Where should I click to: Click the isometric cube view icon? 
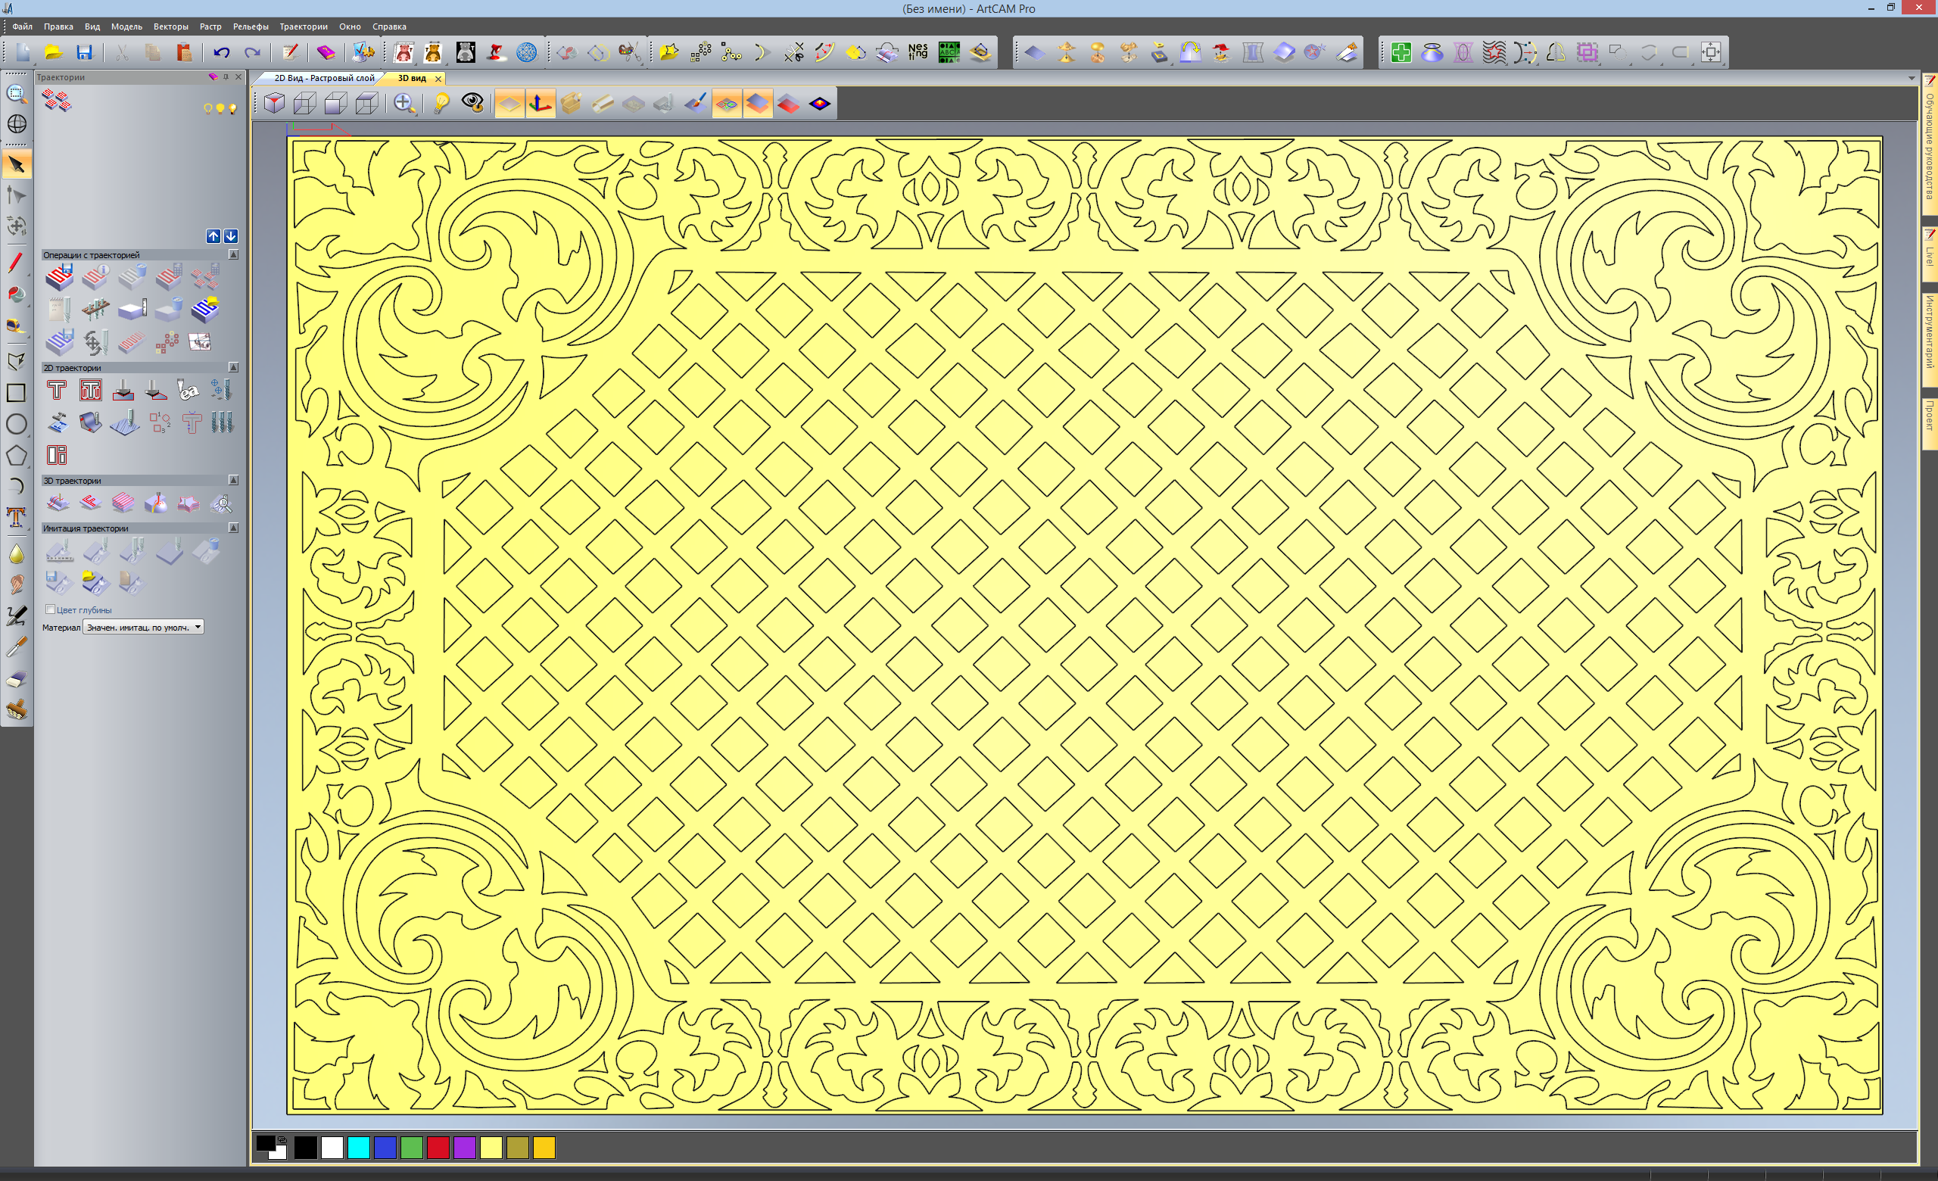[x=275, y=103]
